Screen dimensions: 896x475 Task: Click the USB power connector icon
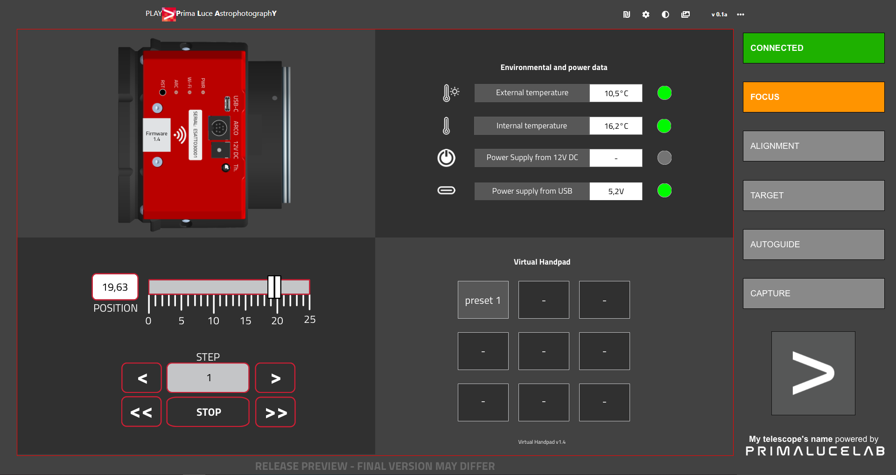pos(446,190)
